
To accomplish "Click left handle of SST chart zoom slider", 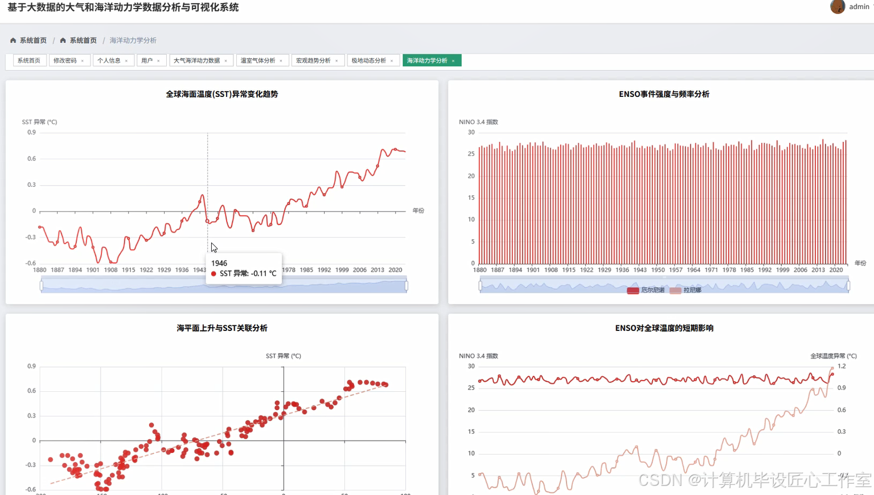I will pyautogui.click(x=42, y=285).
